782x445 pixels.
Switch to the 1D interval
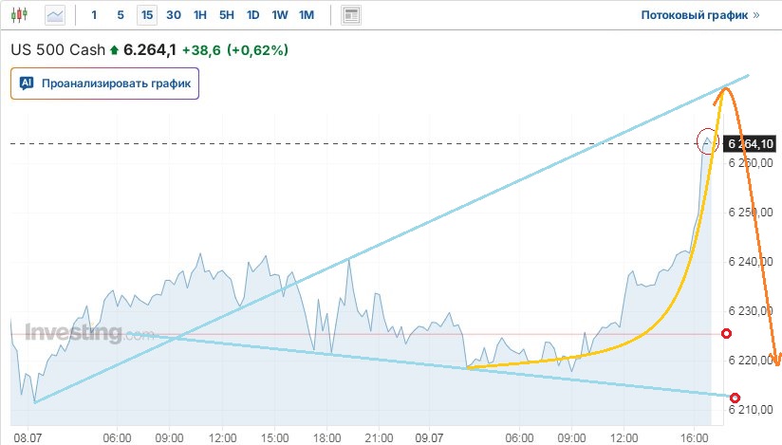252,15
